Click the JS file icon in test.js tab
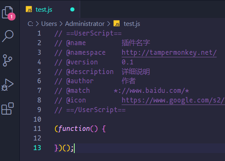Screen dimensions: 225x161 (x=29, y=9)
